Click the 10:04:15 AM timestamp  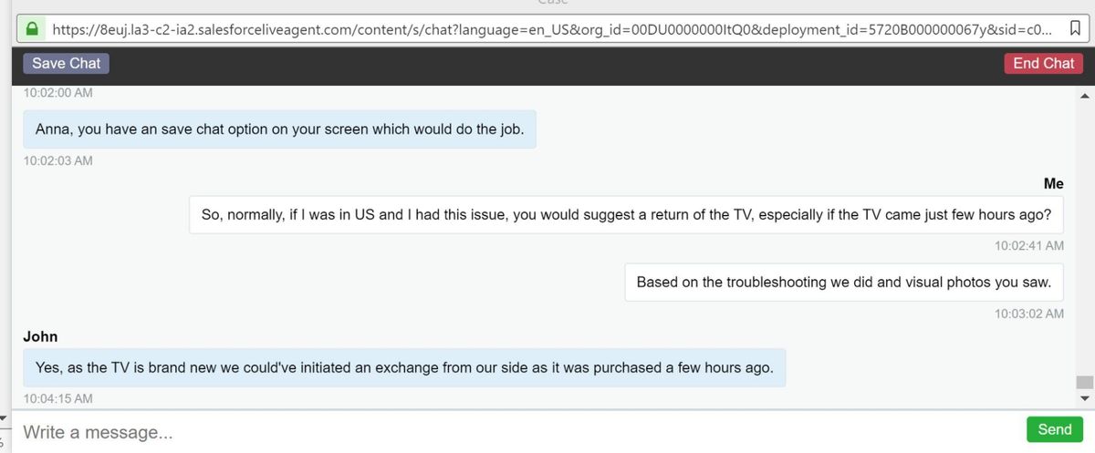57,398
